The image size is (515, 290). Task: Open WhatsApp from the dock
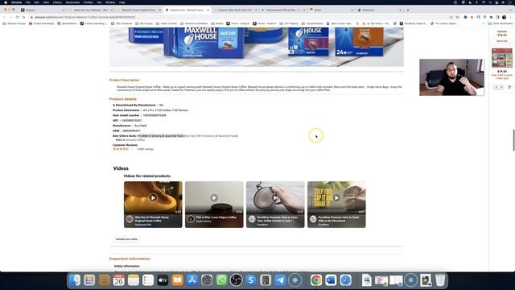point(221,280)
